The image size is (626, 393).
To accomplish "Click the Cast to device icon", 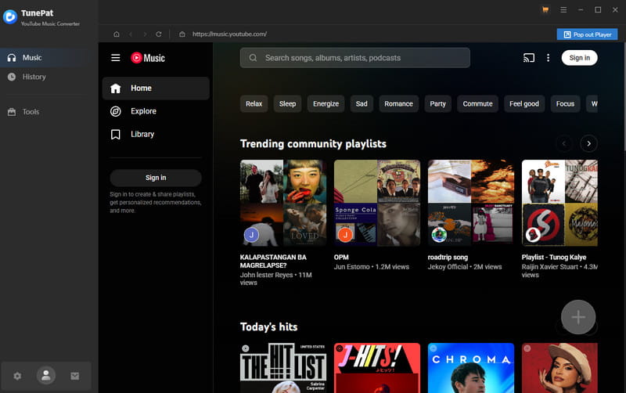I will click(x=529, y=58).
